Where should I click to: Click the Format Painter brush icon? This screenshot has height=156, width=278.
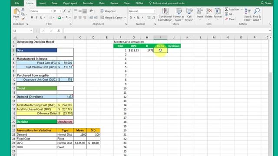click(23, 19)
